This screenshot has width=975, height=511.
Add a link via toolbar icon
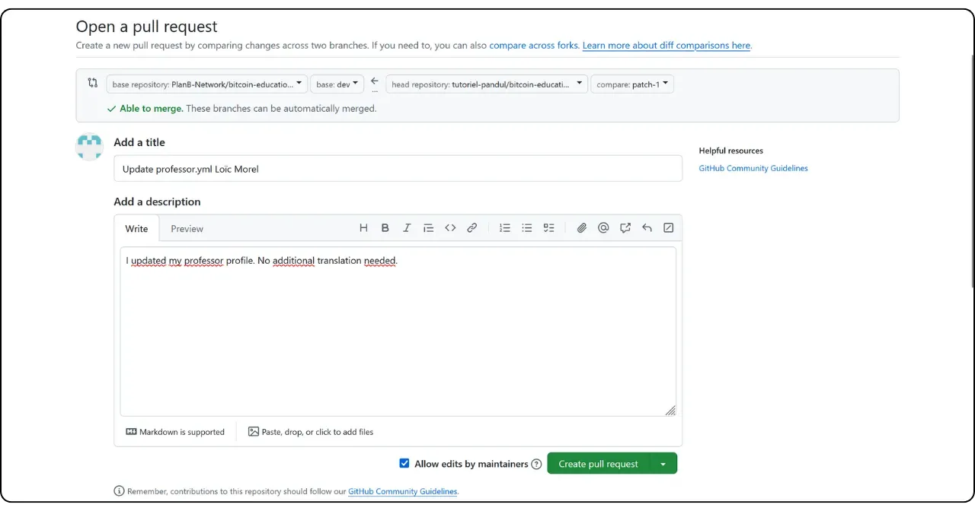(472, 228)
